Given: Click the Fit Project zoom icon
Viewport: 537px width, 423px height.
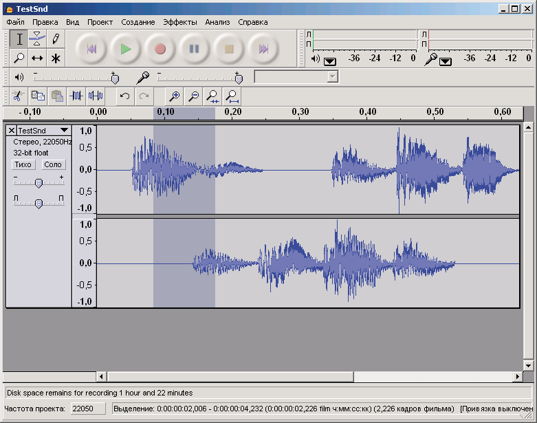Looking at the screenshot, I should [232, 96].
